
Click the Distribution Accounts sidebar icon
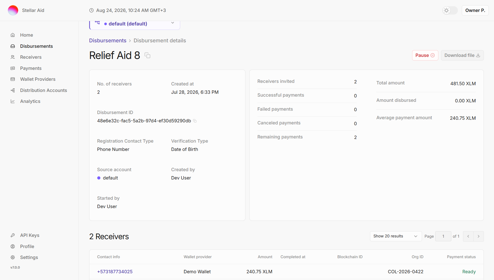click(12, 90)
